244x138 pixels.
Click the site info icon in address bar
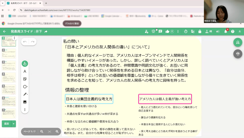21,10
